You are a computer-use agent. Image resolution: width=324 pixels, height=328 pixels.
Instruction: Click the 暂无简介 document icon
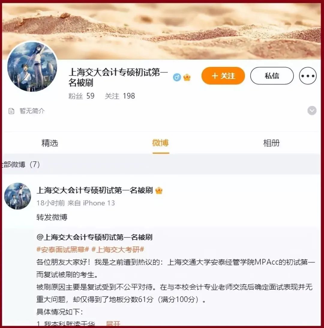11,111
